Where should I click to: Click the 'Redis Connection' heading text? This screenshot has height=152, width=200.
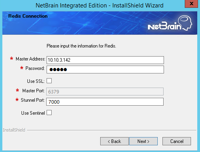tap(28, 16)
